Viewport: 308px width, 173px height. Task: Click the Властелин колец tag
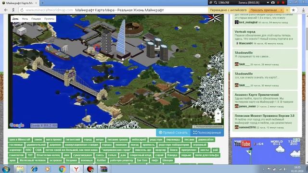pyautogui.click(x=48, y=155)
